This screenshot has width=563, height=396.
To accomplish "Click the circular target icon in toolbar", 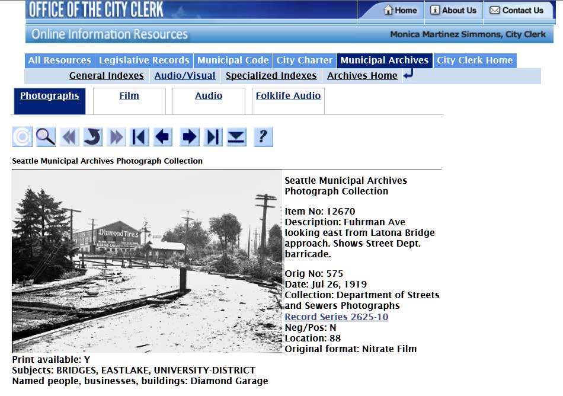I will point(22,137).
